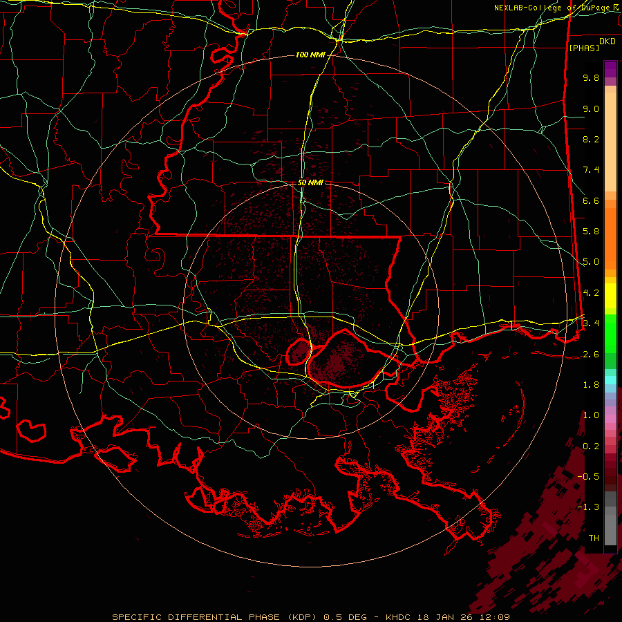622x622 pixels.
Task: Click the arrow icon beside the DuPage text
Action: (x=617, y=8)
